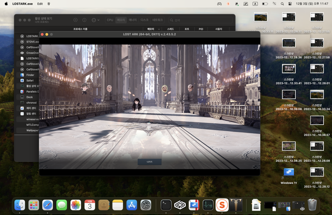Open Spotlight search in menu bar

pos(282,4)
